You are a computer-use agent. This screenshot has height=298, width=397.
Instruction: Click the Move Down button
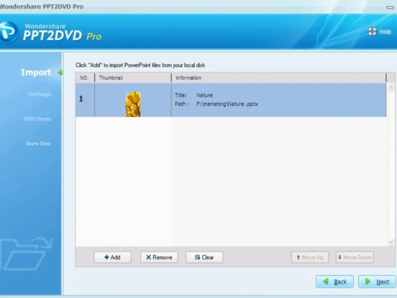click(x=354, y=257)
